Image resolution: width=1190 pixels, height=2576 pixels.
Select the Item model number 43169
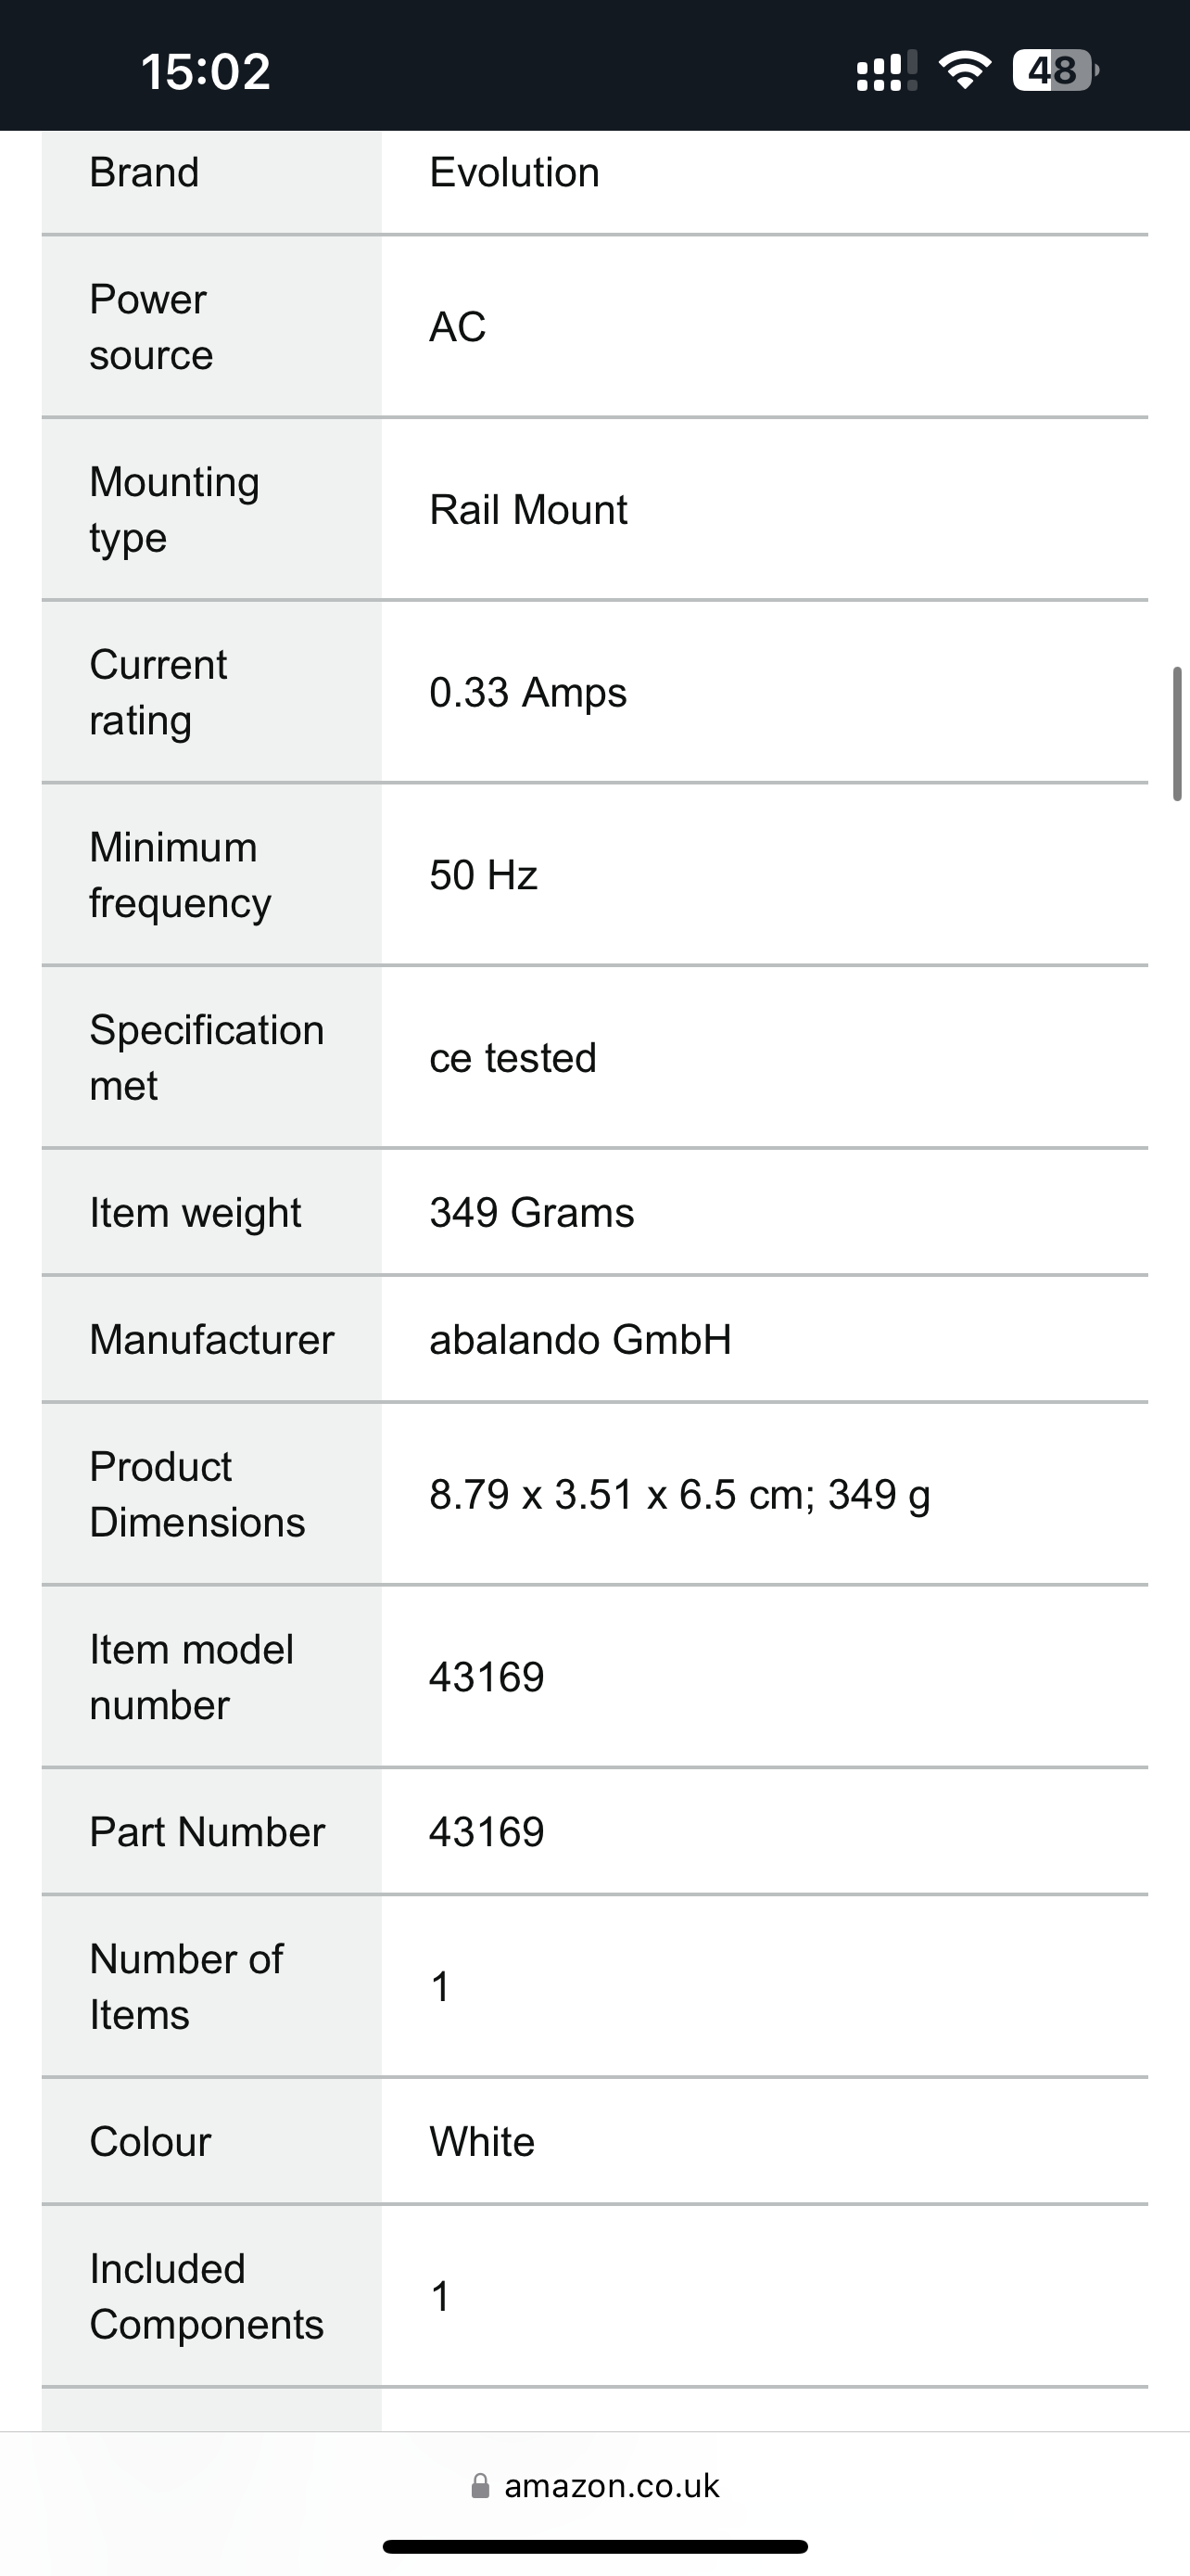(x=487, y=1677)
